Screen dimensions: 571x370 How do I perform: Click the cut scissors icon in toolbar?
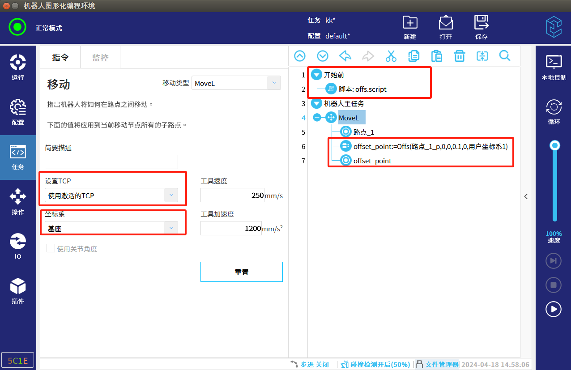[391, 56]
